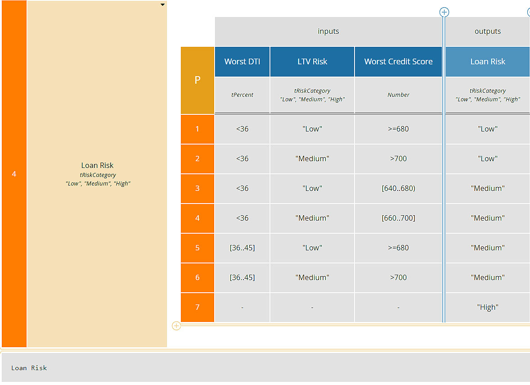Click rule 5 output cell "Medium"
Viewport: 530px width, 385px height.
(488, 248)
